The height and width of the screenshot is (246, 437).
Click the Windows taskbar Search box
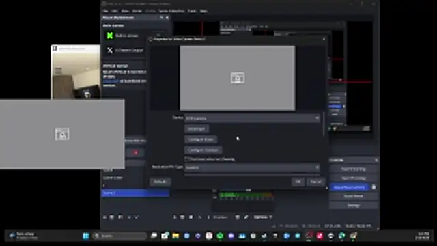120,236
